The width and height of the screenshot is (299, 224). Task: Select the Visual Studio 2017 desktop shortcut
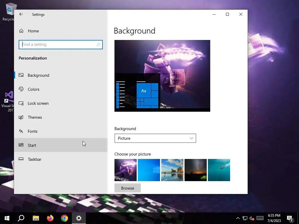point(8,101)
